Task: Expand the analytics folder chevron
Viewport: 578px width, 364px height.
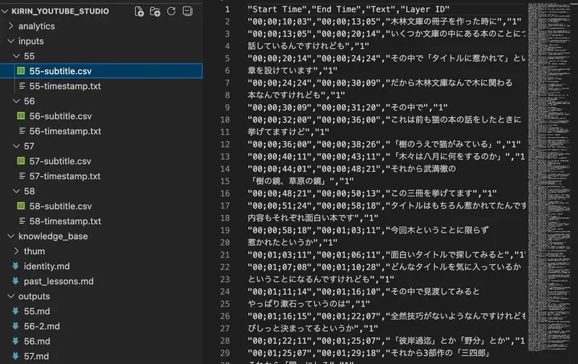Action: (x=11, y=26)
